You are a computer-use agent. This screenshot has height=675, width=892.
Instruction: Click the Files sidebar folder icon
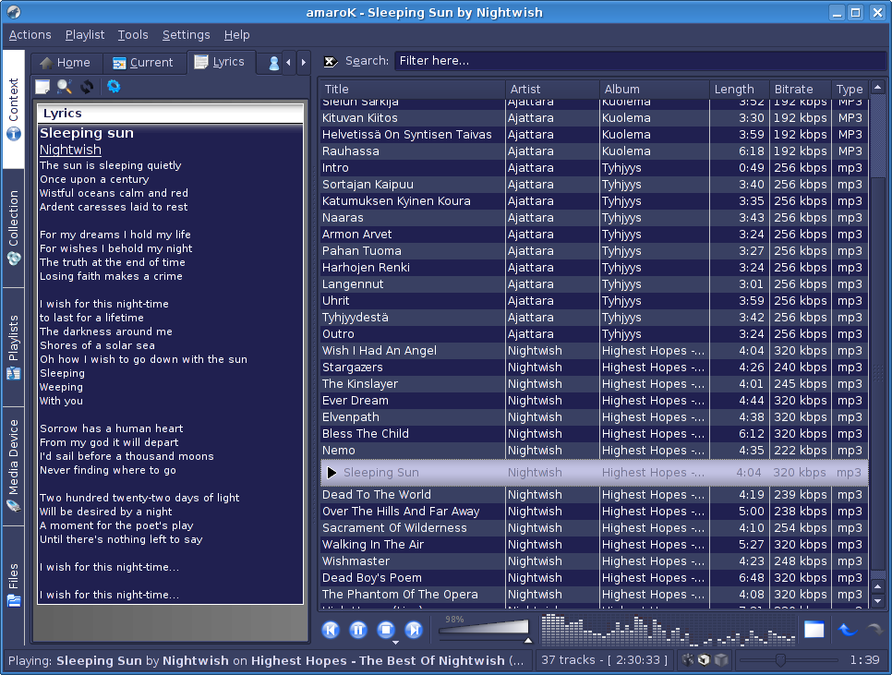tap(14, 600)
